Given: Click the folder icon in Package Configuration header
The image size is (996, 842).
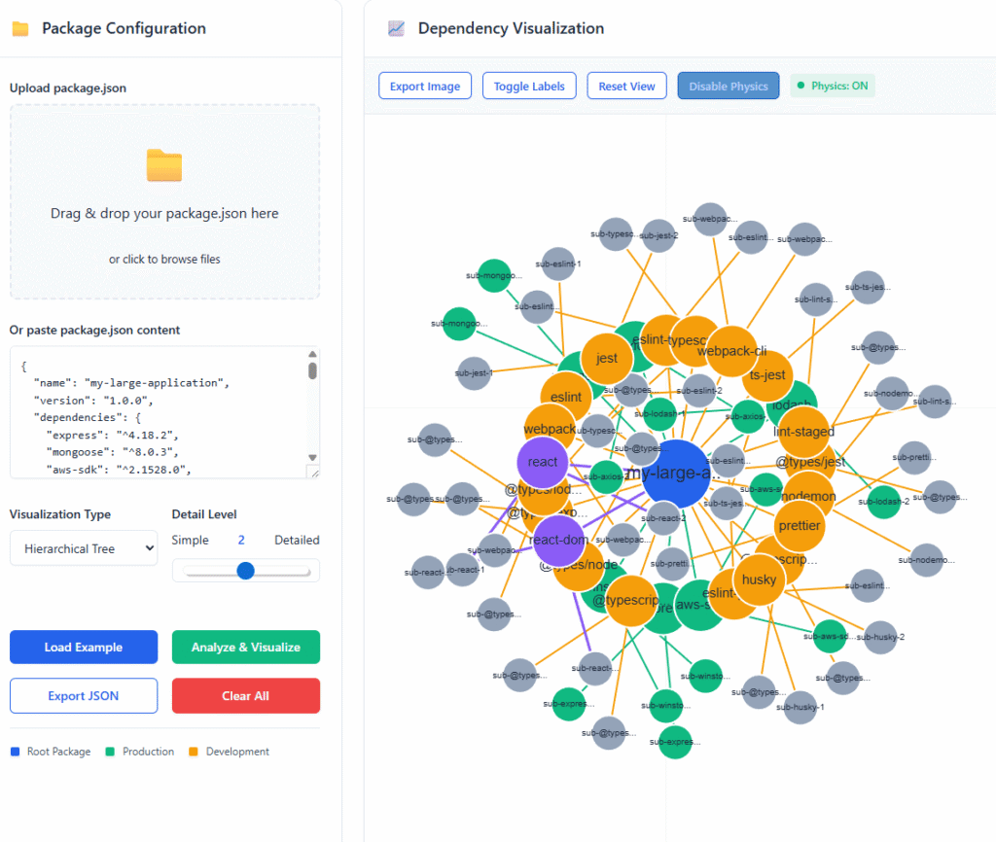Looking at the screenshot, I should [x=20, y=29].
